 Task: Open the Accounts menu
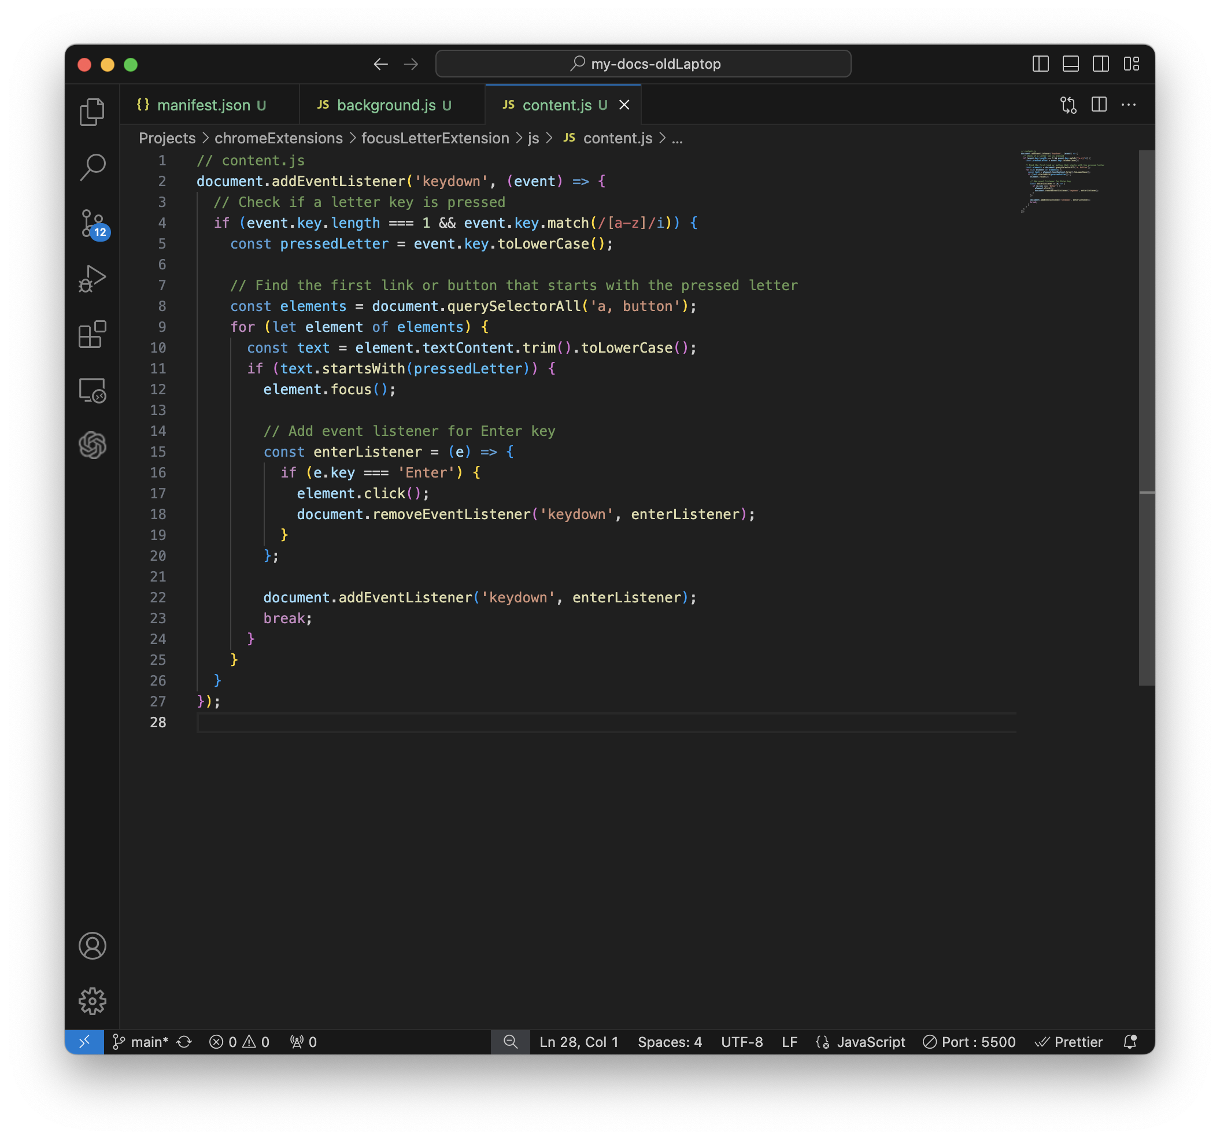coord(92,946)
